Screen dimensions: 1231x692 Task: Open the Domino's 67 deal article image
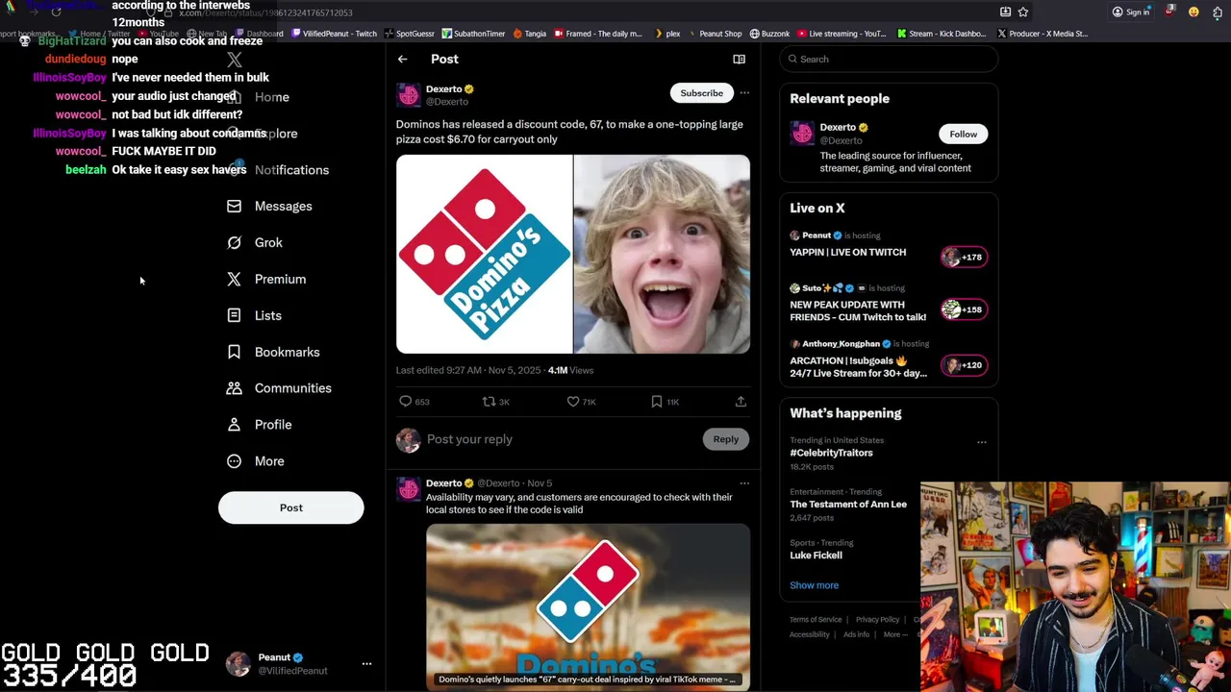point(588,605)
